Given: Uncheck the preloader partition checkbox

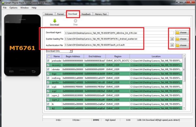Looking at the screenshot, I should 48,61.
